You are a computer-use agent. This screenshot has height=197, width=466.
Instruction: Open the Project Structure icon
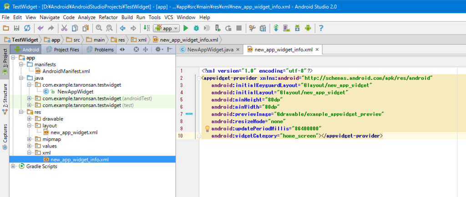[x=263, y=29]
